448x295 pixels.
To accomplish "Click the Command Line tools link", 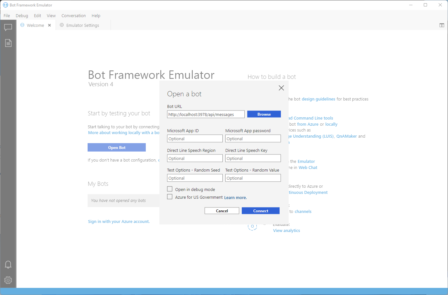I will pos(311,118).
